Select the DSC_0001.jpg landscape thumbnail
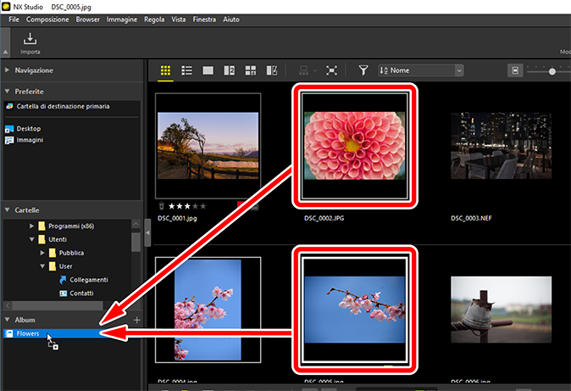The width and height of the screenshot is (571, 391). [x=208, y=146]
